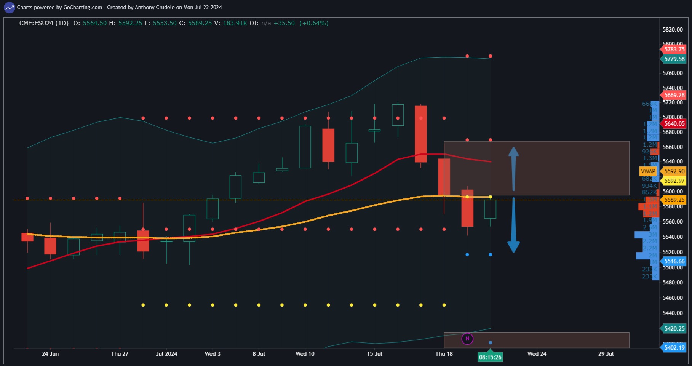Screen dimensions: 692x366
Task: Click the Thu 27 date label
Action: (120, 354)
